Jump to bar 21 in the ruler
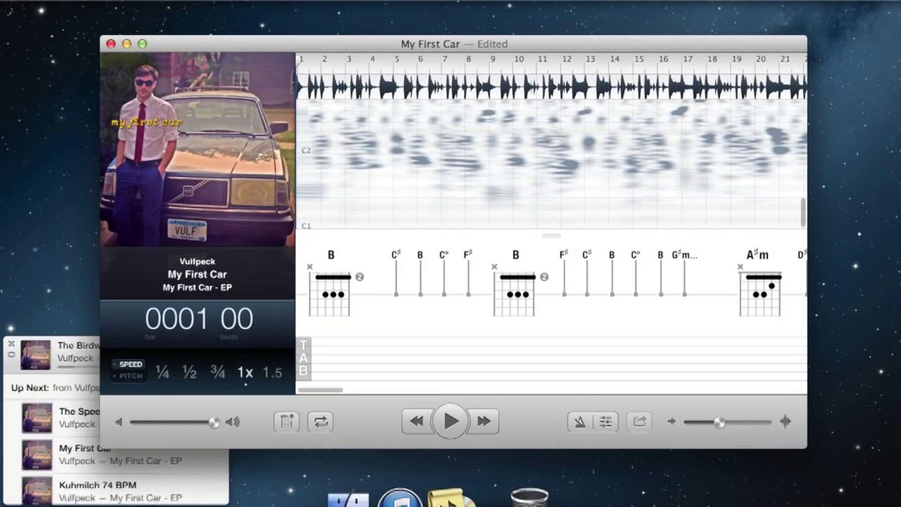This screenshot has height=507, width=901. (785, 59)
